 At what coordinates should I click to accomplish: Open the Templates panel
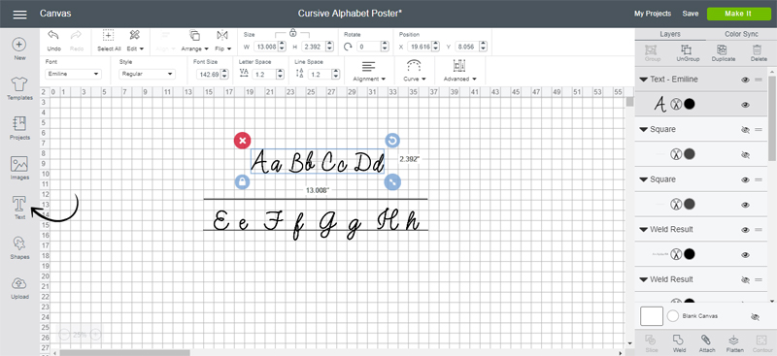pyautogui.click(x=19, y=88)
